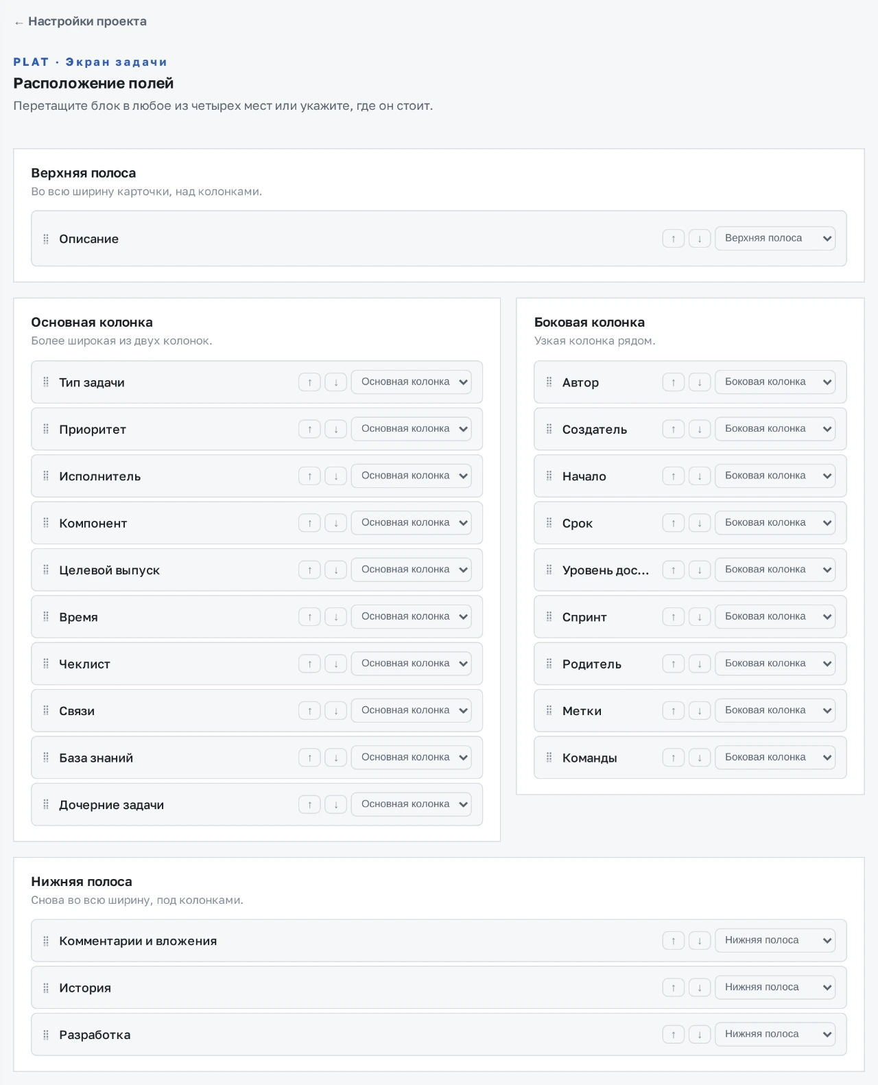Open placement dropdown for История
878x1085 pixels.
[775, 987]
